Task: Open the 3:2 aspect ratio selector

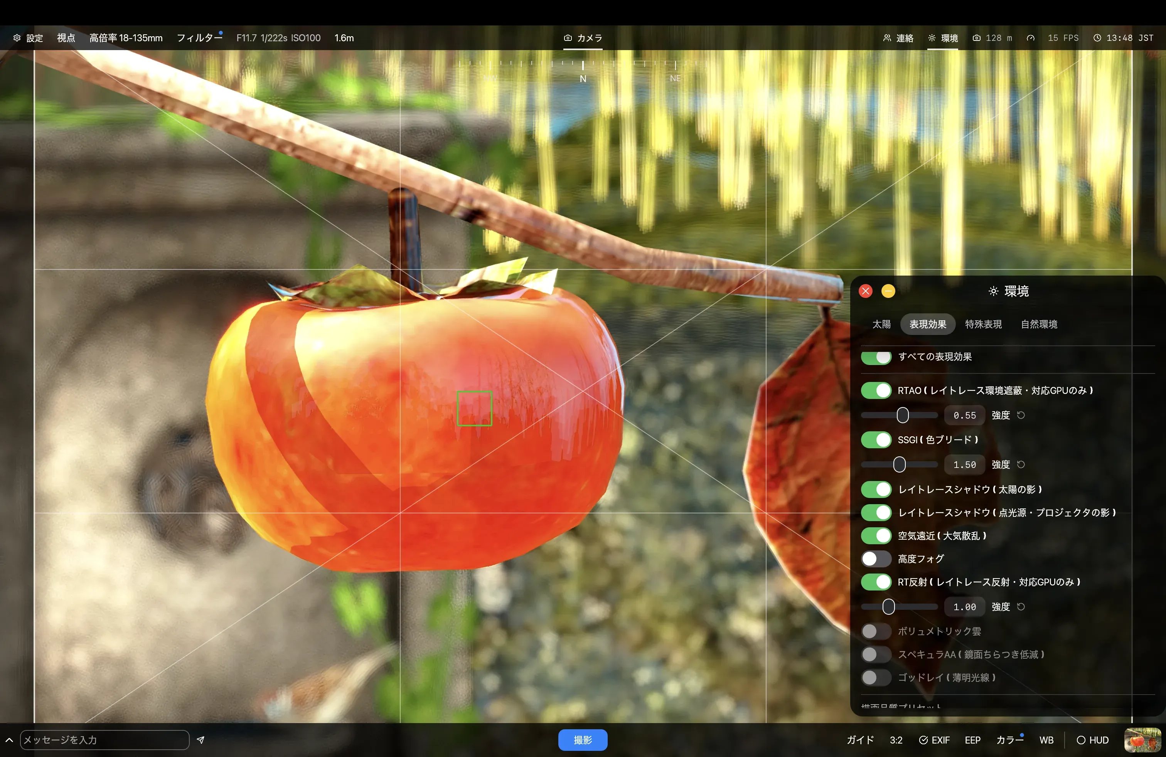Action: 896,740
